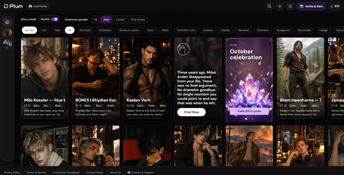Switch to New tab

(57, 30)
